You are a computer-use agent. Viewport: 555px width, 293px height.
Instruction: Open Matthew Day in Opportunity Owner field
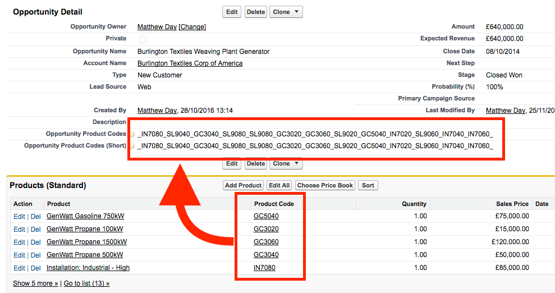point(157,27)
